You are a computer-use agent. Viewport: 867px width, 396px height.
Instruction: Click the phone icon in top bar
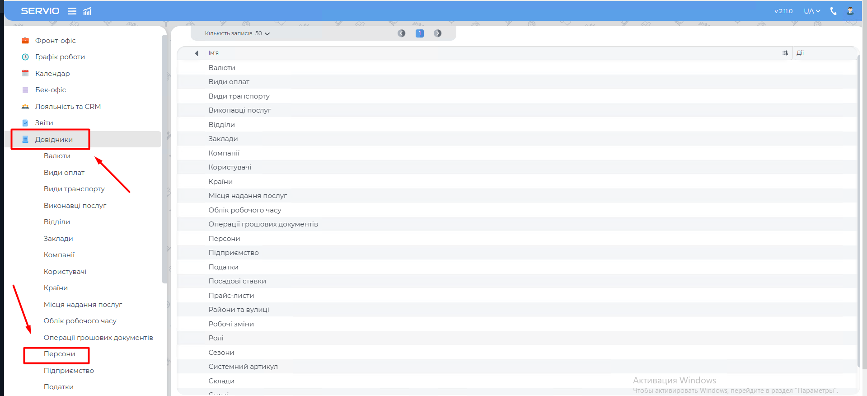pyautogui.click(x=833, y=11)
